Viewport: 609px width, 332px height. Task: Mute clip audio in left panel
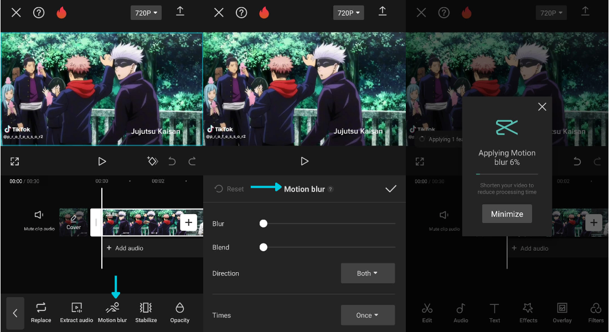click(x=39, y=221)
